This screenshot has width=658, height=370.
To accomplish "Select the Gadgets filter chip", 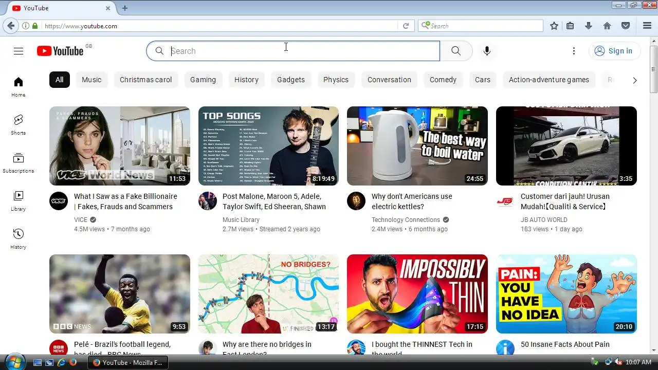I will [x=291, y=80].
